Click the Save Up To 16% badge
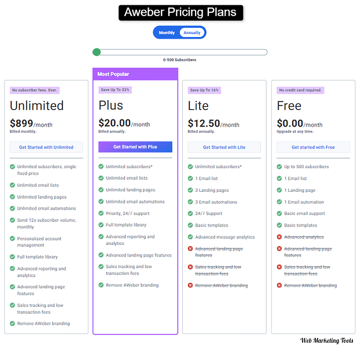The height and width of the screenshot is (346, 361). [x=204, y=90]
